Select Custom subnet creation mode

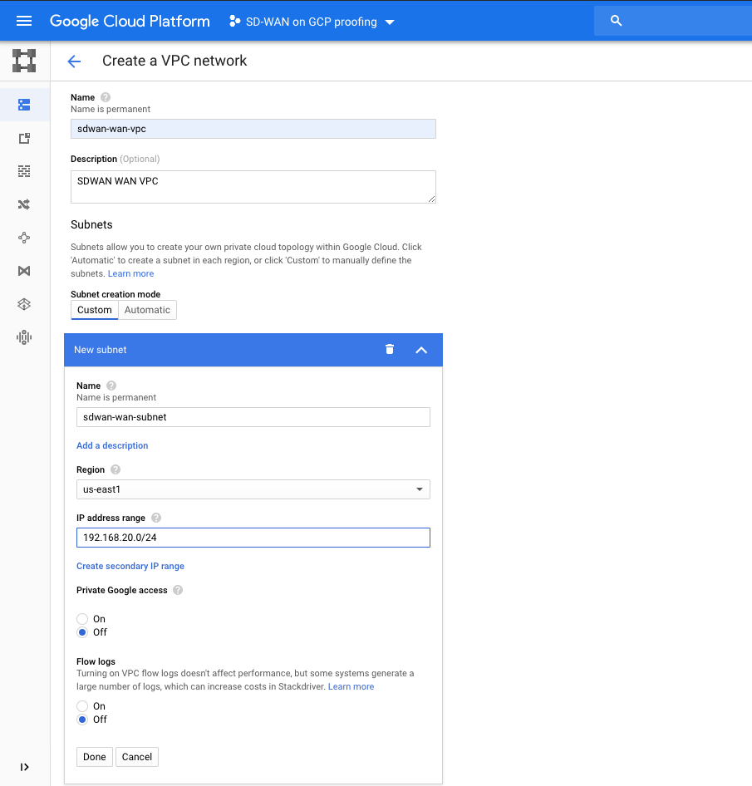pyautogui.click(x=94, y=310)
